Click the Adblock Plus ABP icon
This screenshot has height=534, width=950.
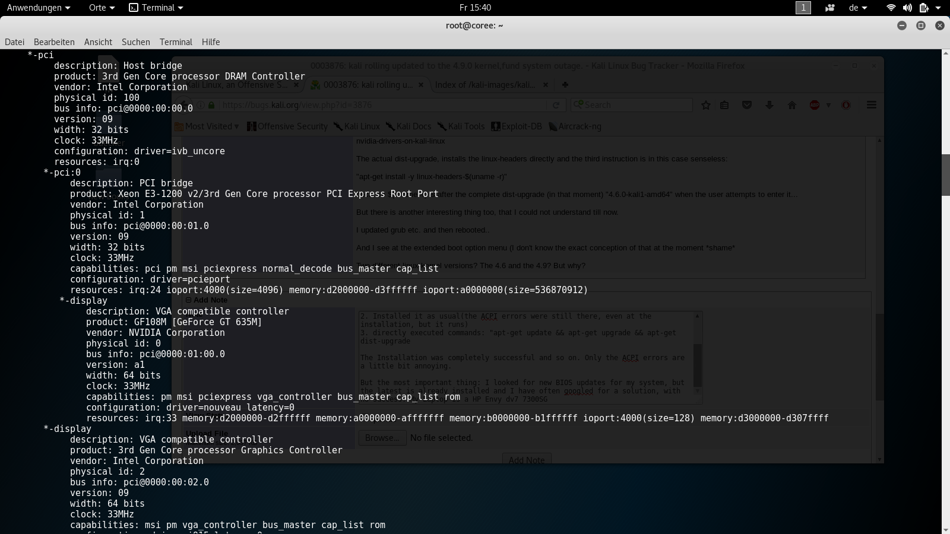815,105
